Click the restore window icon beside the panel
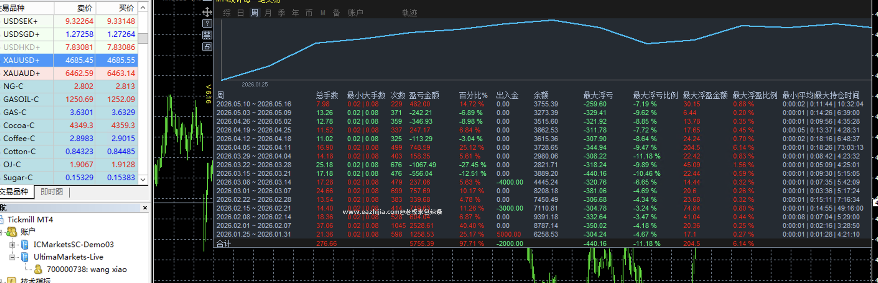 [207, 46]
